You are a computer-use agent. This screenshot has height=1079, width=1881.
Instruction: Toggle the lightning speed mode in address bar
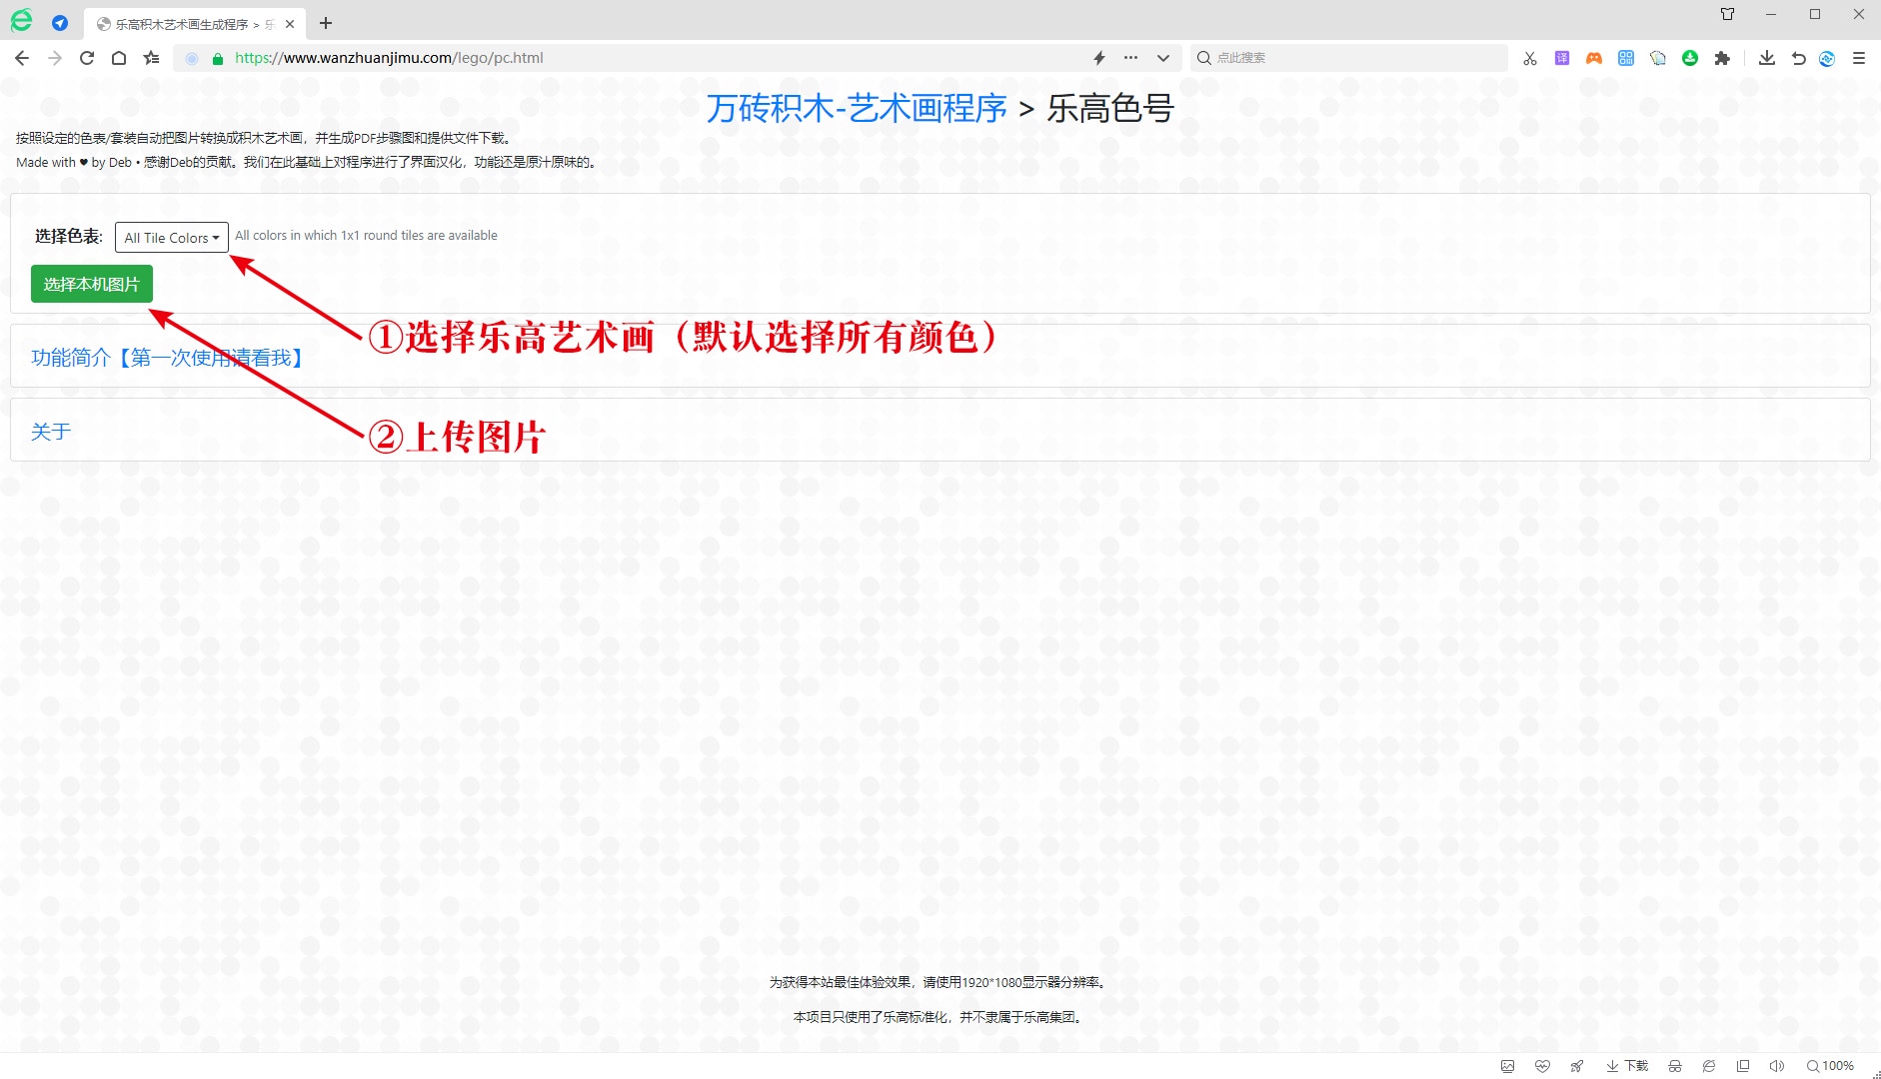pos(1099,58)
